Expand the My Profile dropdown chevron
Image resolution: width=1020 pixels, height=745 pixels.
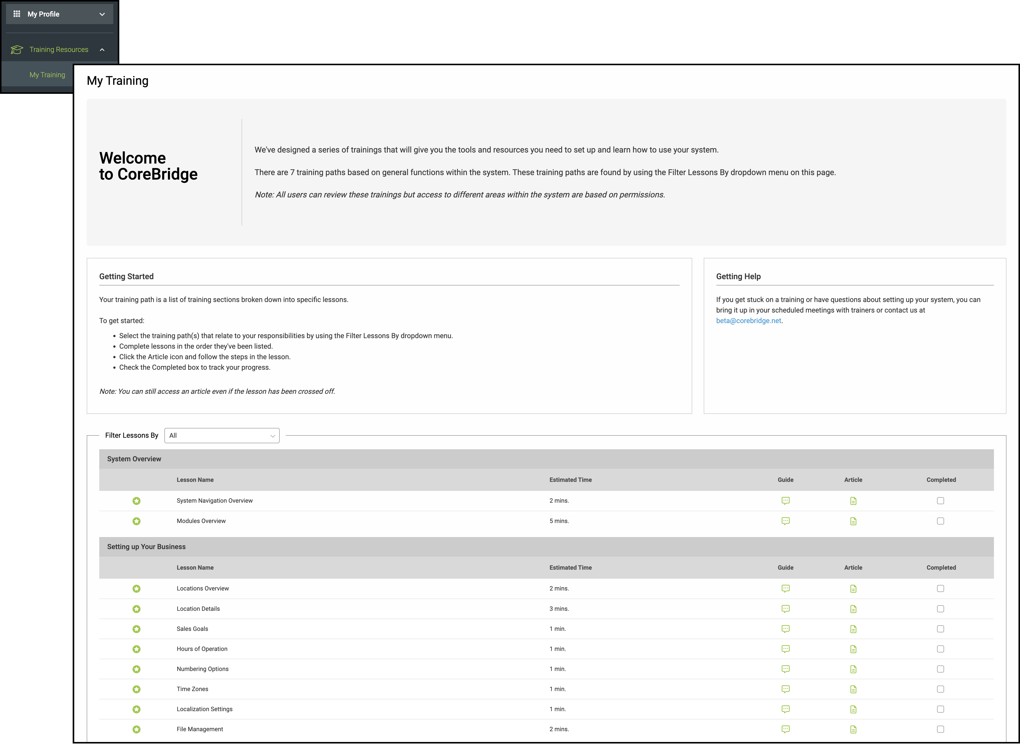pyautogui.click(x=102, y=14)
